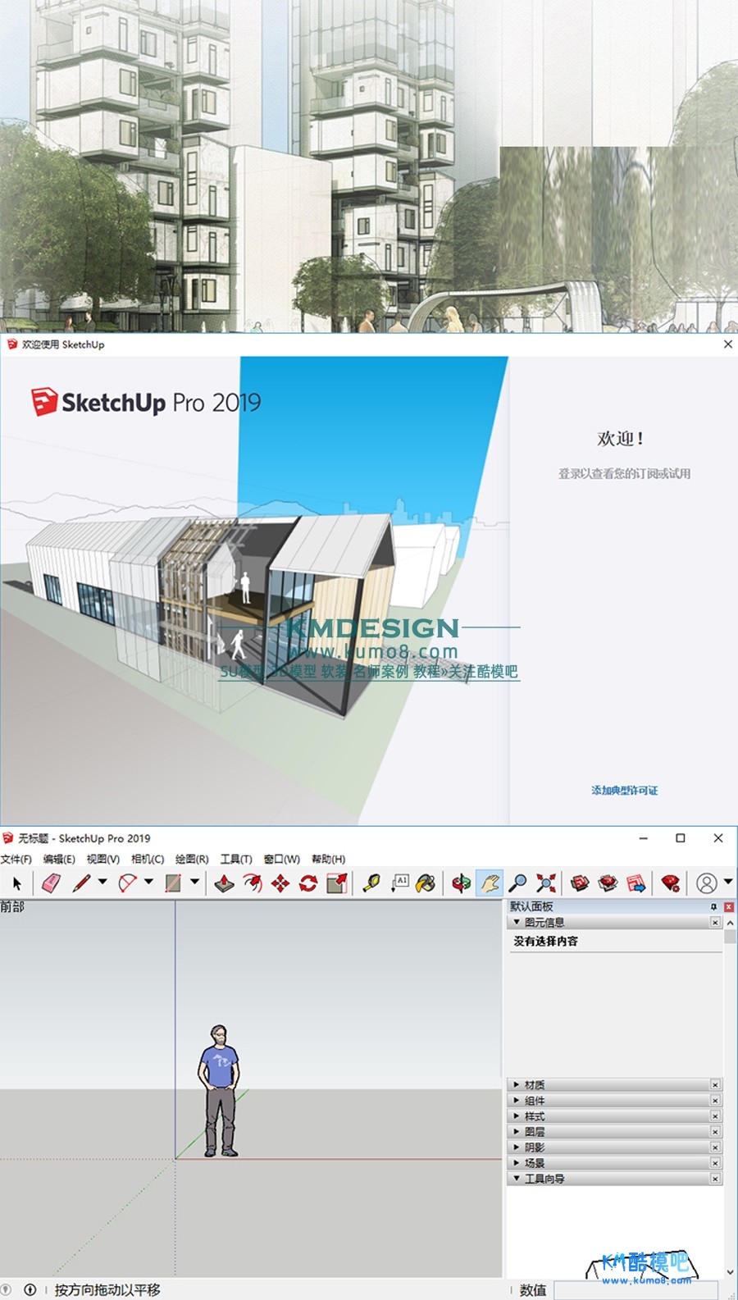The height and width of the screenshot is (1300, 738).
Task: Switch to the Orbit tool
Action: [461, 883]
